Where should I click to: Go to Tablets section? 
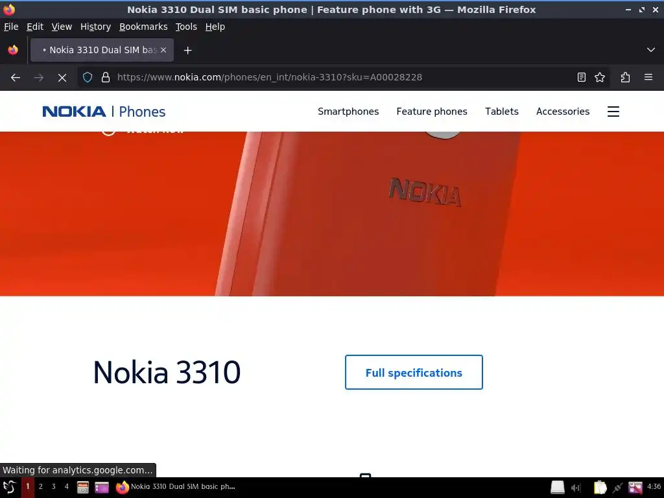[x=501, y=112]
